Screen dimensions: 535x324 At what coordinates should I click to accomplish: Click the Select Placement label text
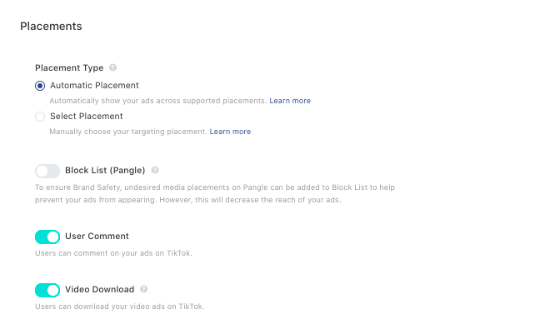tap(87, 116)
